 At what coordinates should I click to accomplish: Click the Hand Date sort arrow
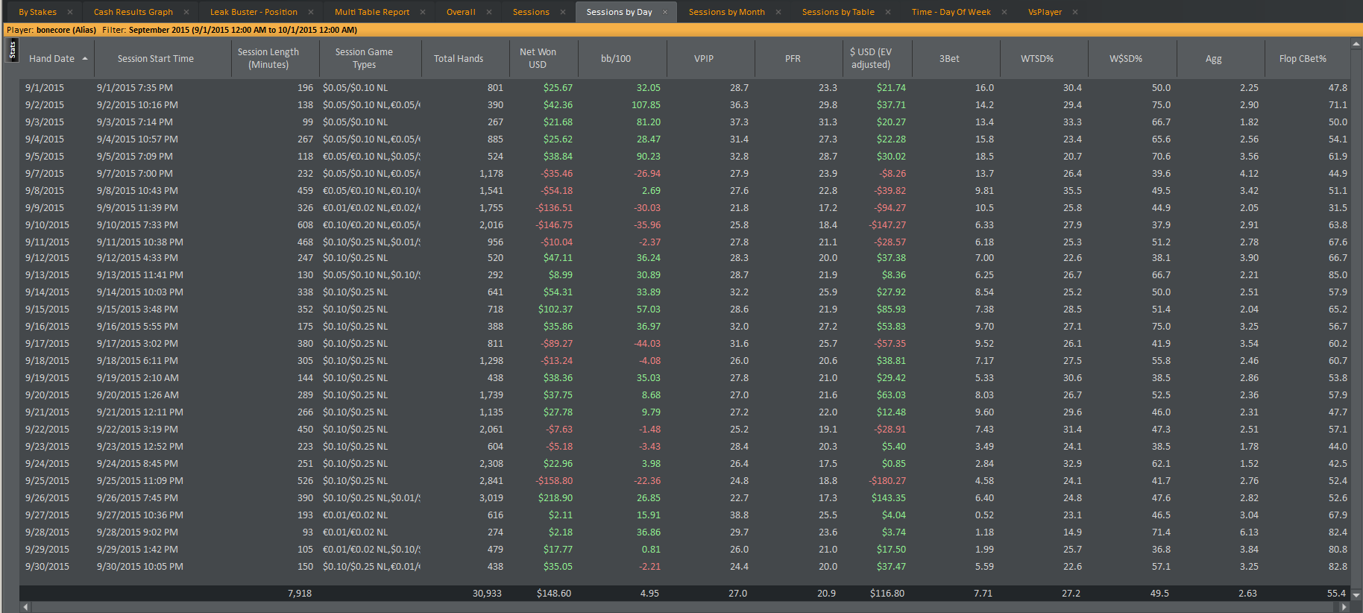tap(85, 58)
